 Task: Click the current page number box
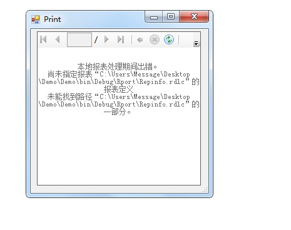(x=79, y=39)
